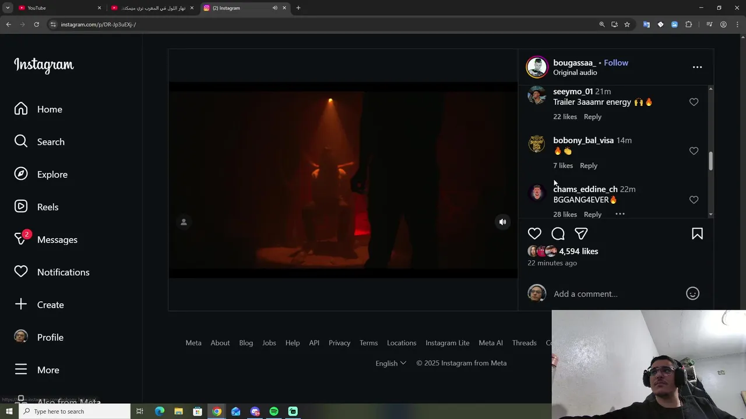This screenshot has width=746, height=419.
Task: Open the Instagram Lite footer link
Action: (x=448, y=343)
